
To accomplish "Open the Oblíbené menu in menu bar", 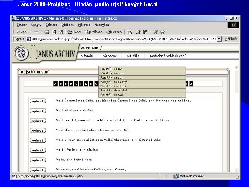I will coord(68,25).
